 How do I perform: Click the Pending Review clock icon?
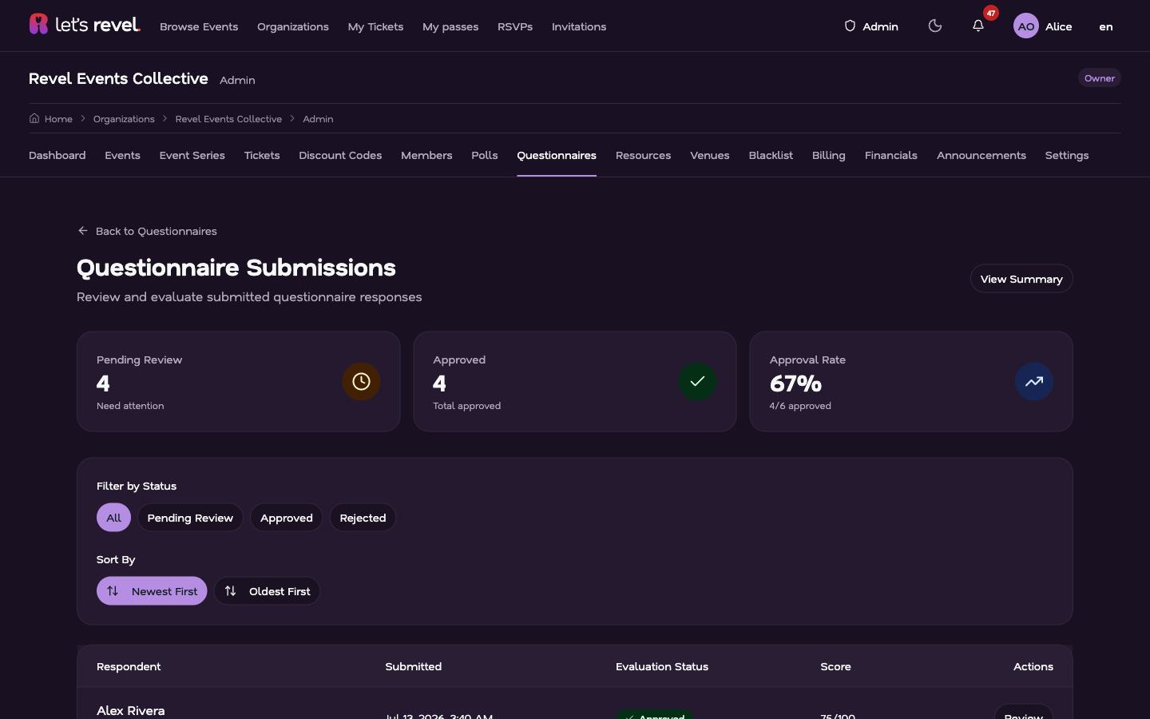361,382
